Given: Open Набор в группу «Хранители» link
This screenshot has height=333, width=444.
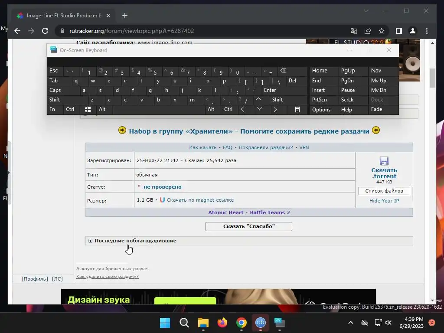Looking at the screenshot, I should [249, 131].
